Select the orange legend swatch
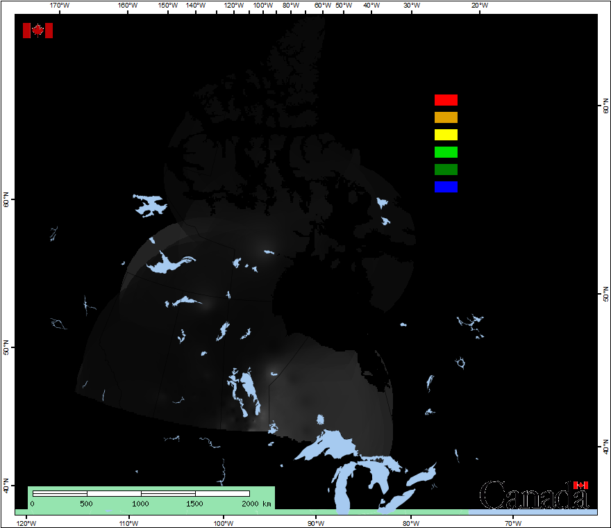The image size is (611, 528). [446, 117]
